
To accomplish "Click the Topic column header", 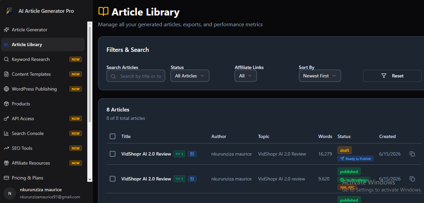I will (264, 136).
